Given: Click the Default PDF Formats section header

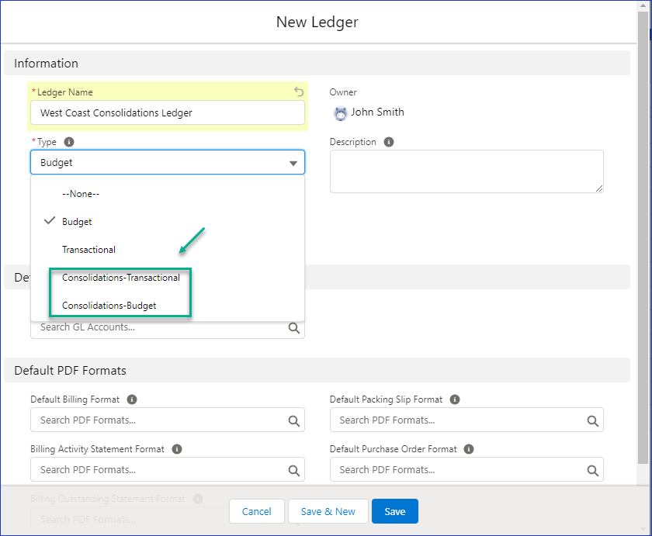Looking at the screenshot, I should point(317,370).
